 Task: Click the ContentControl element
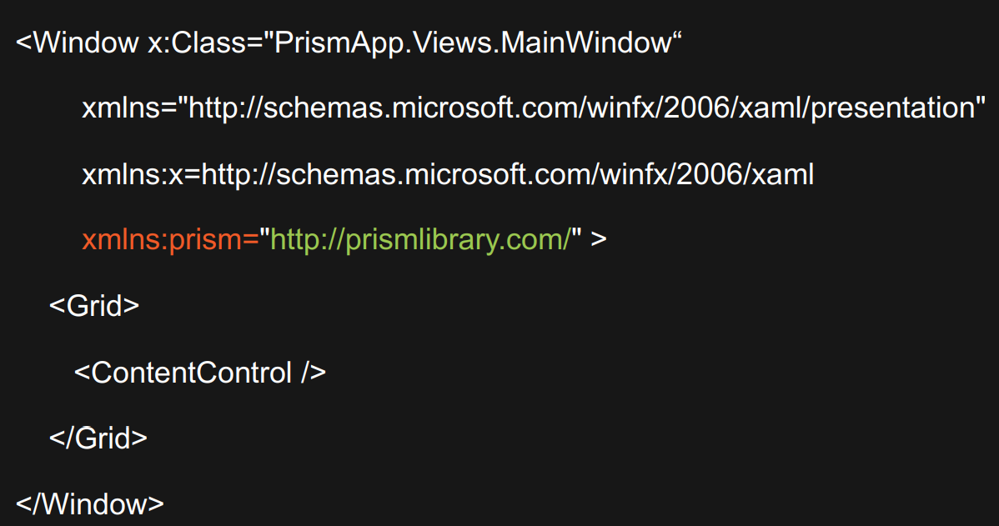(x=200, y=373)
